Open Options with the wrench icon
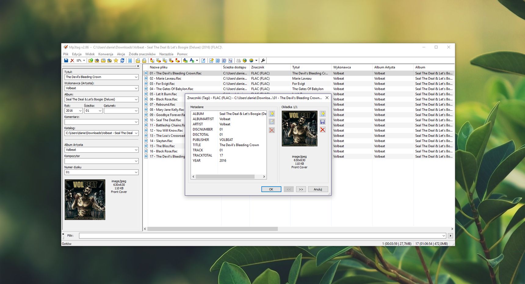 pos(263,60)
